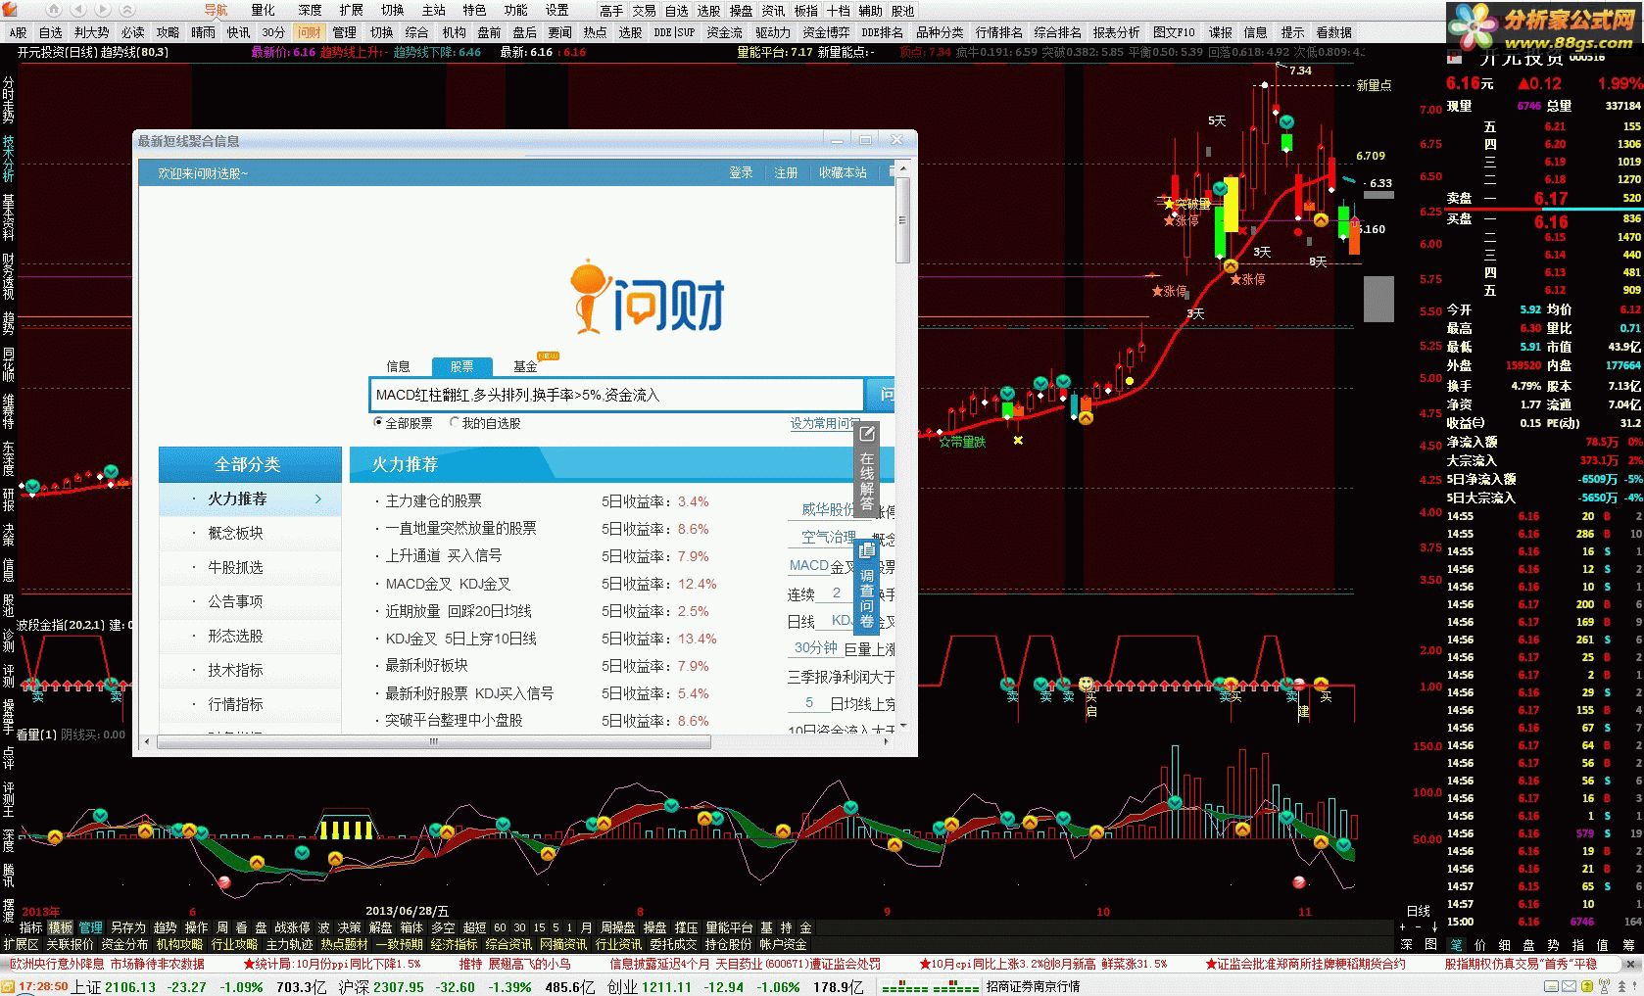
Task: Switch to the 基金 search tab
Action: click(x=525, y=366)
